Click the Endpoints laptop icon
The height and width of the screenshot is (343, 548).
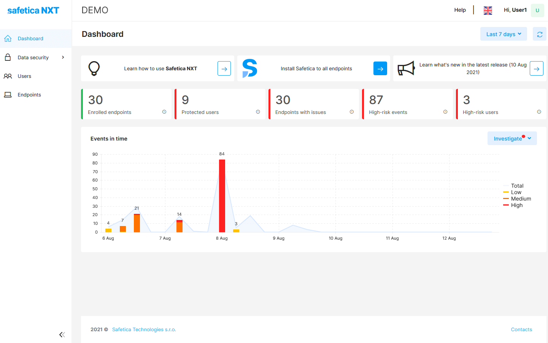[x=8, y=95]
